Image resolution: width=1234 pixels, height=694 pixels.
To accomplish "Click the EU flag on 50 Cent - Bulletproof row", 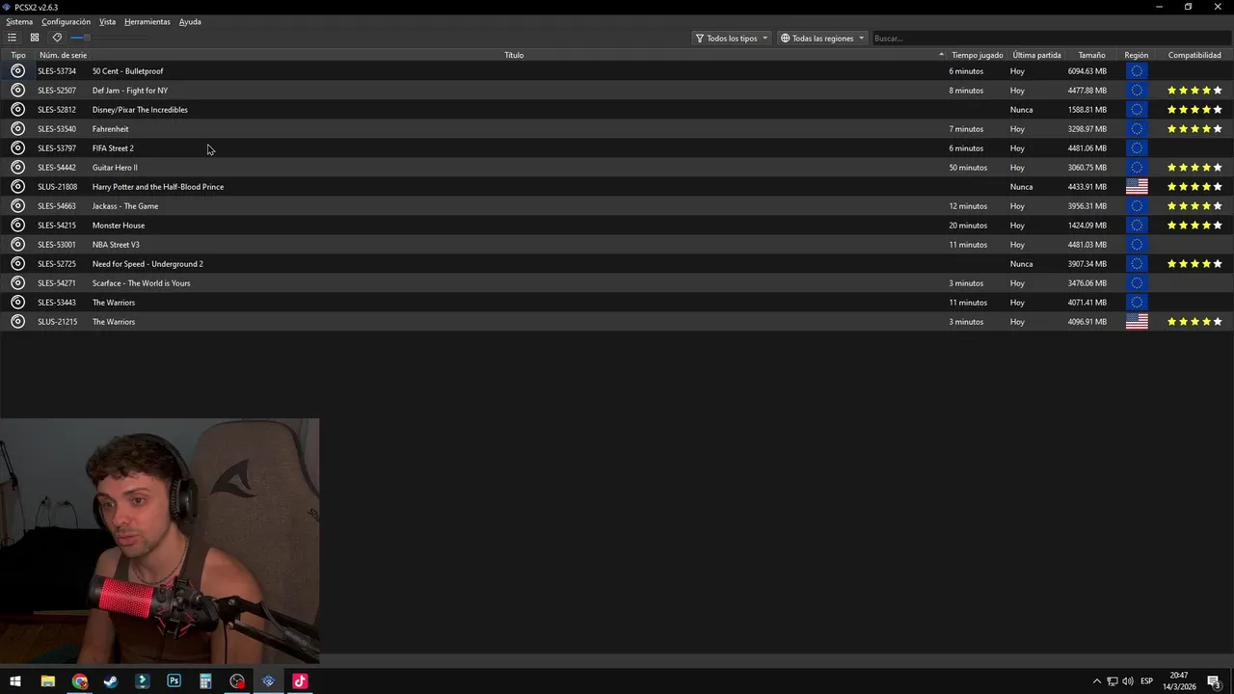I will tap(1137, 70).
